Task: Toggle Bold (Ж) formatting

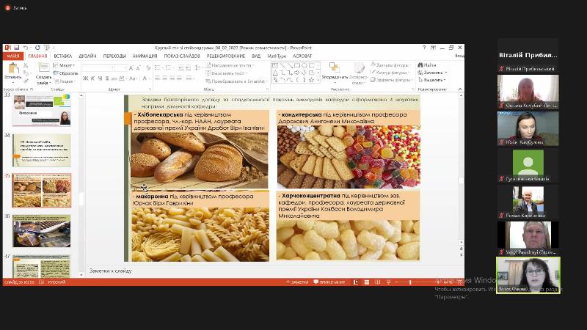Action: [85, 78]
